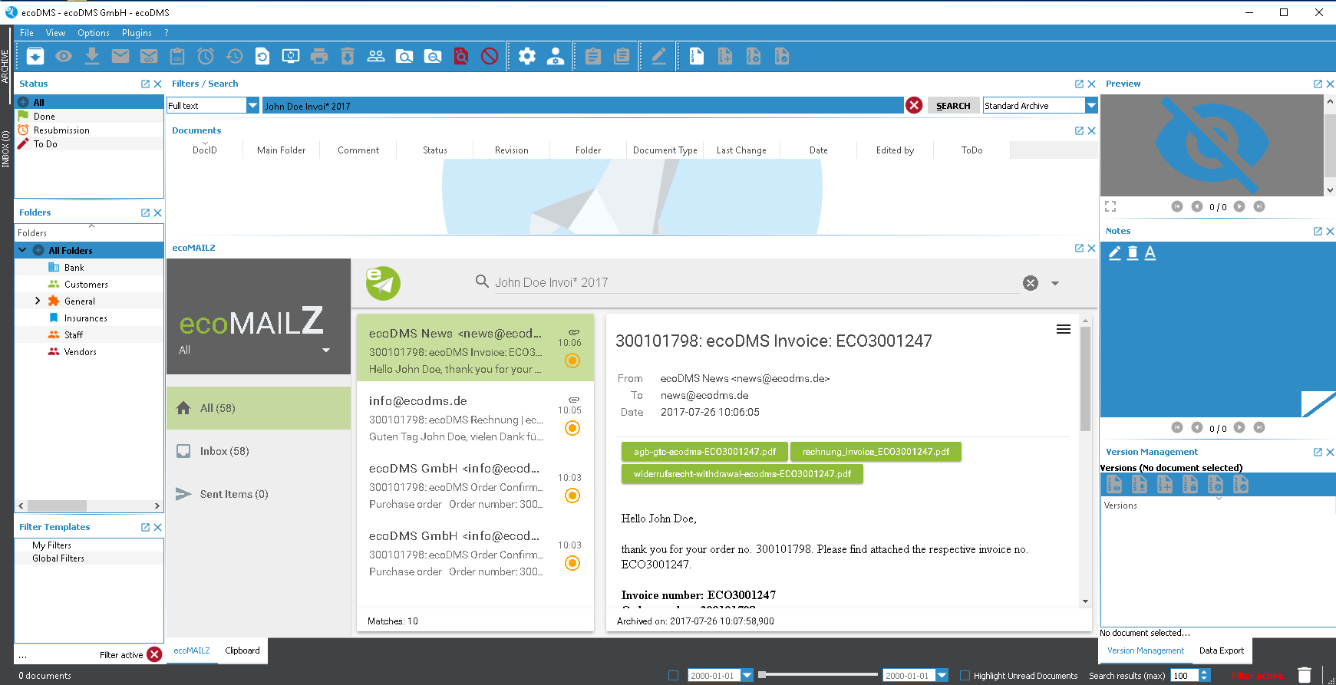The image size is (1336, 685).
Task: Toggle the orange marker on info@ecodms.de email
Action: pyautogui.click(x=572, y=428)
